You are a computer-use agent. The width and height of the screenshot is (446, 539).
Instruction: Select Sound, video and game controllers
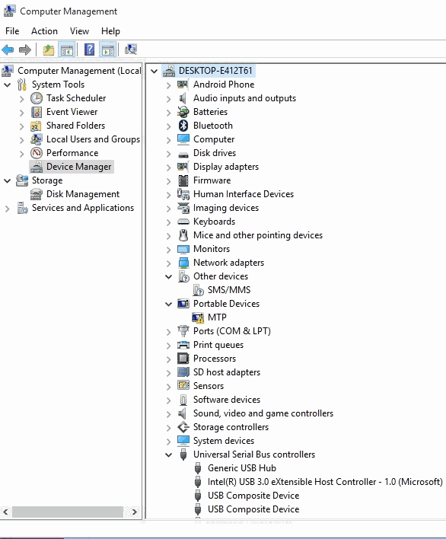[x=263, y=413]
